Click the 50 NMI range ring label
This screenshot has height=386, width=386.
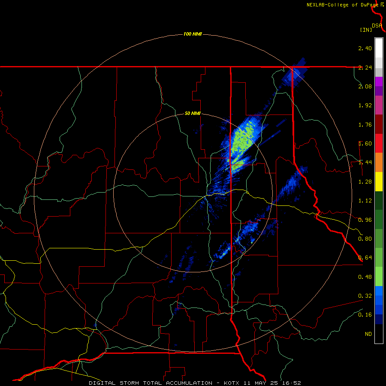(x=193, y=113)
